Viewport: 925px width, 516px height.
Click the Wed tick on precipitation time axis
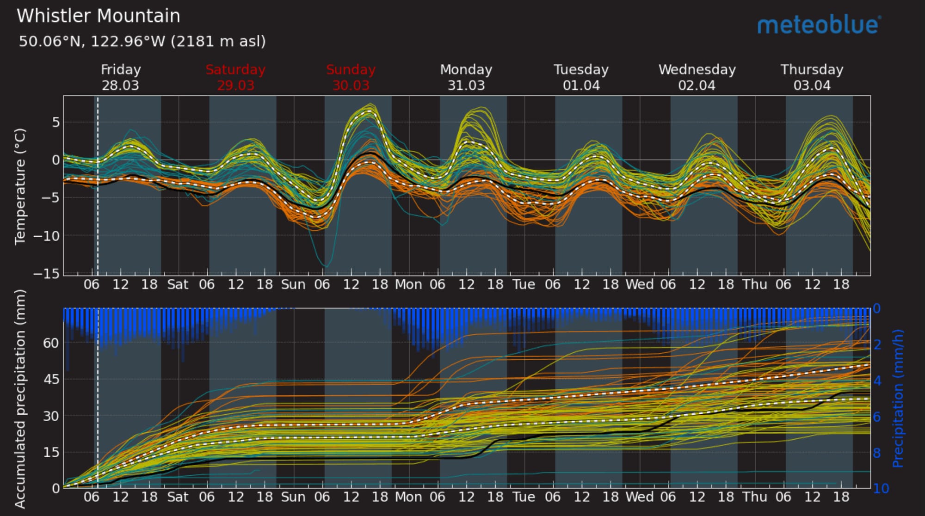639,497
